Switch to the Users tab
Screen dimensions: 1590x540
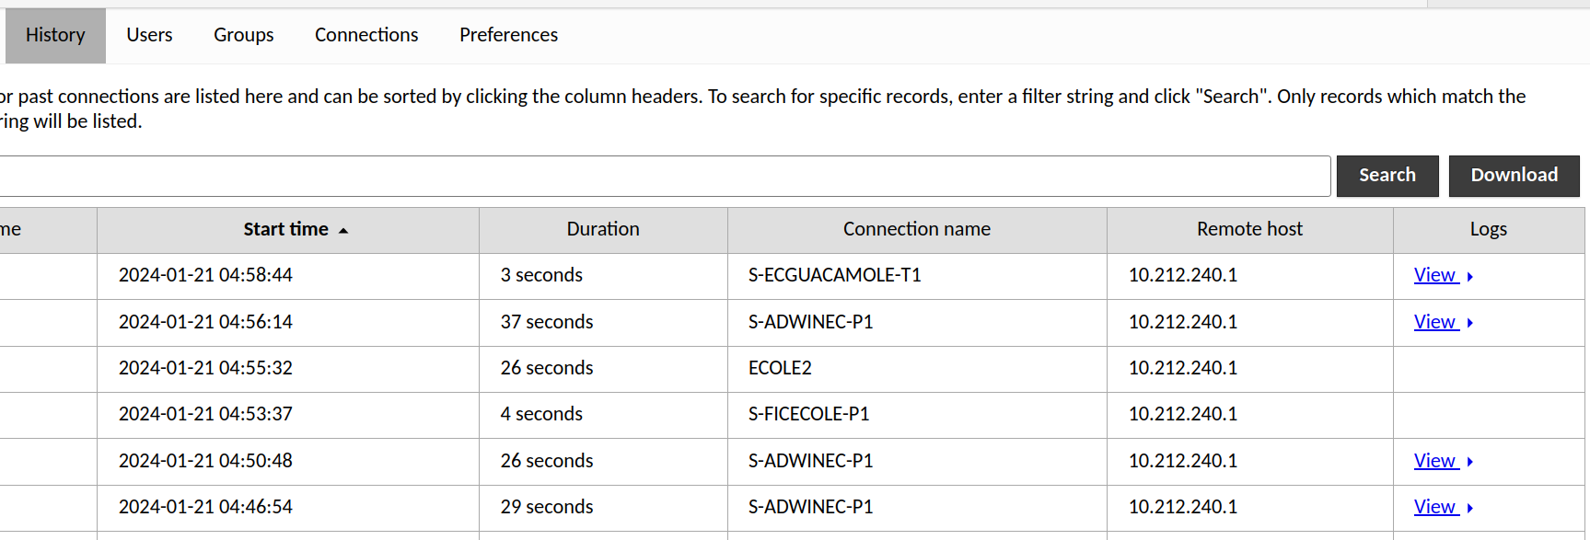coord(149,35)
